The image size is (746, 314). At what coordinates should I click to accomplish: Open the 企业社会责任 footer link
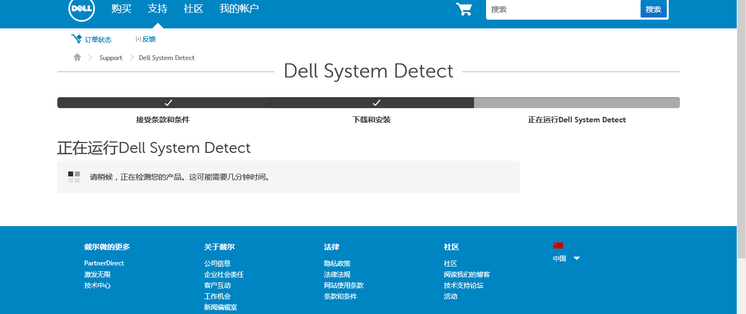[x=224, y=275]
